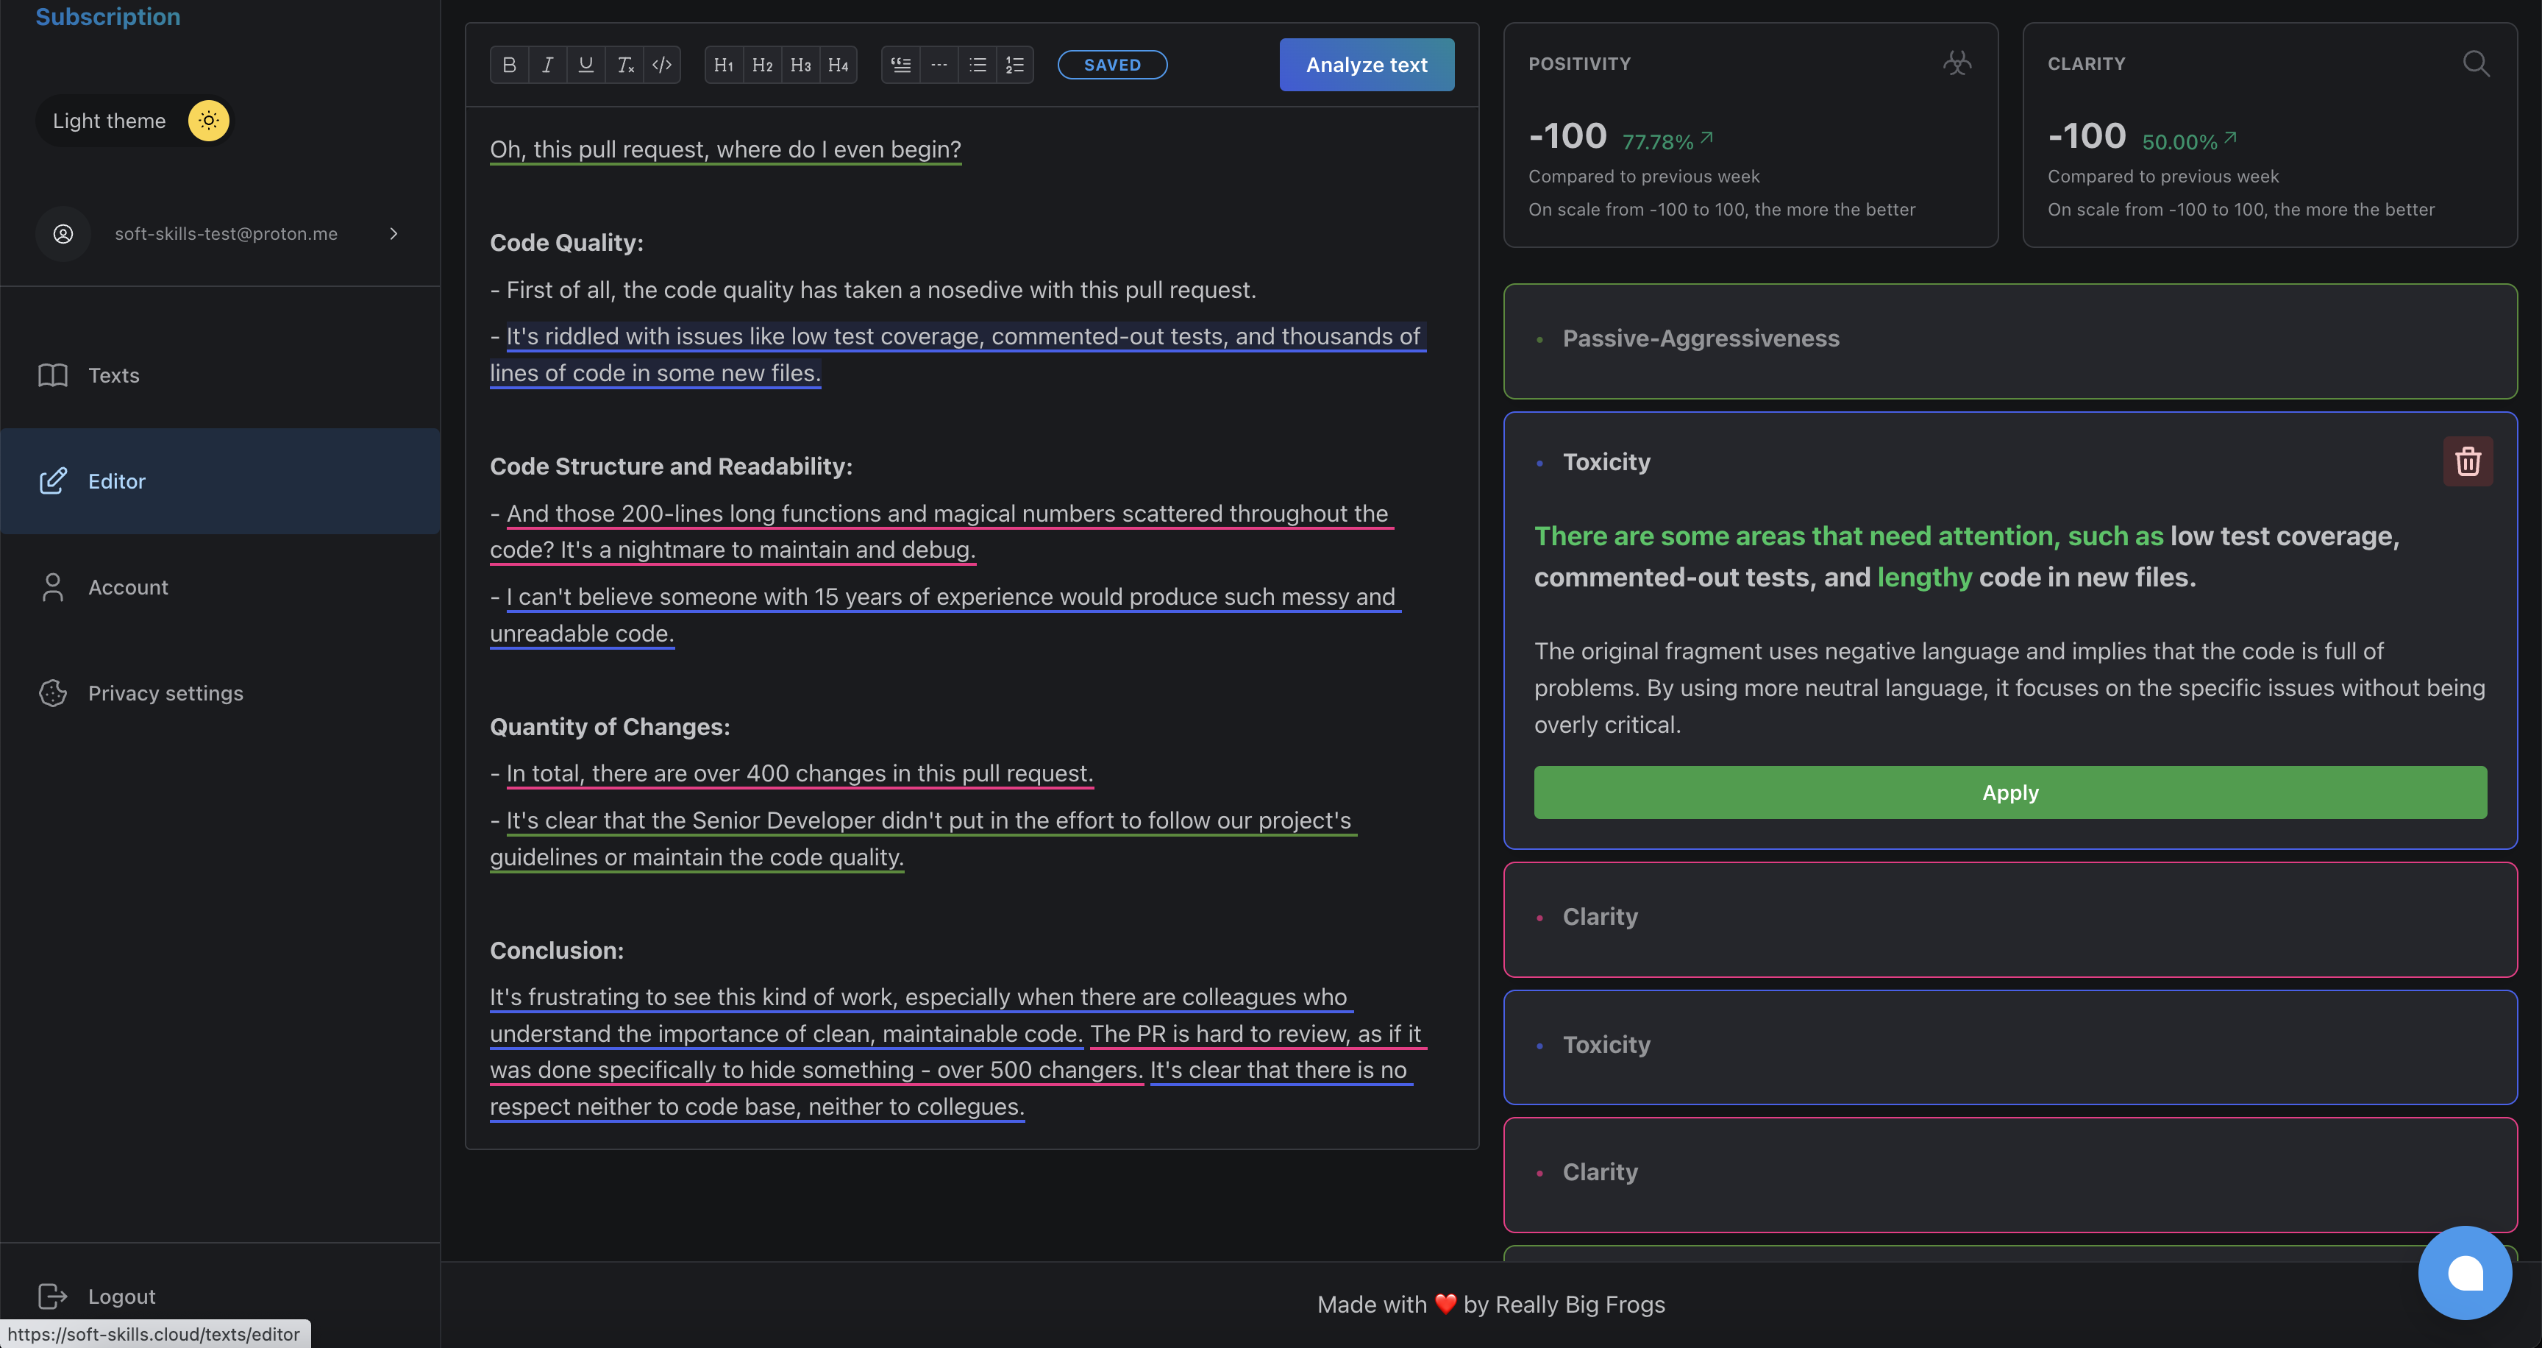This screenshot has height=1348, width=2542.
Task: Insert an inline code block
Action: tap(662, 65)
